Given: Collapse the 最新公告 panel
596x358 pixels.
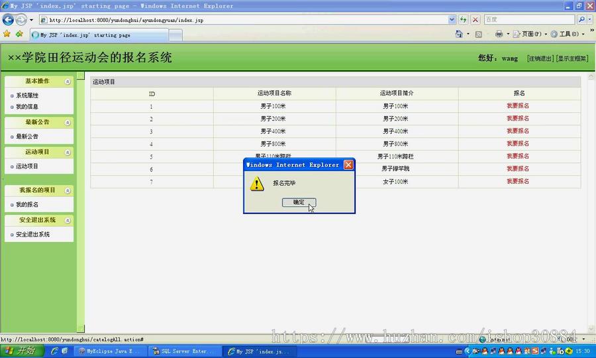Looking at the screenshot, I should point(68,123).
